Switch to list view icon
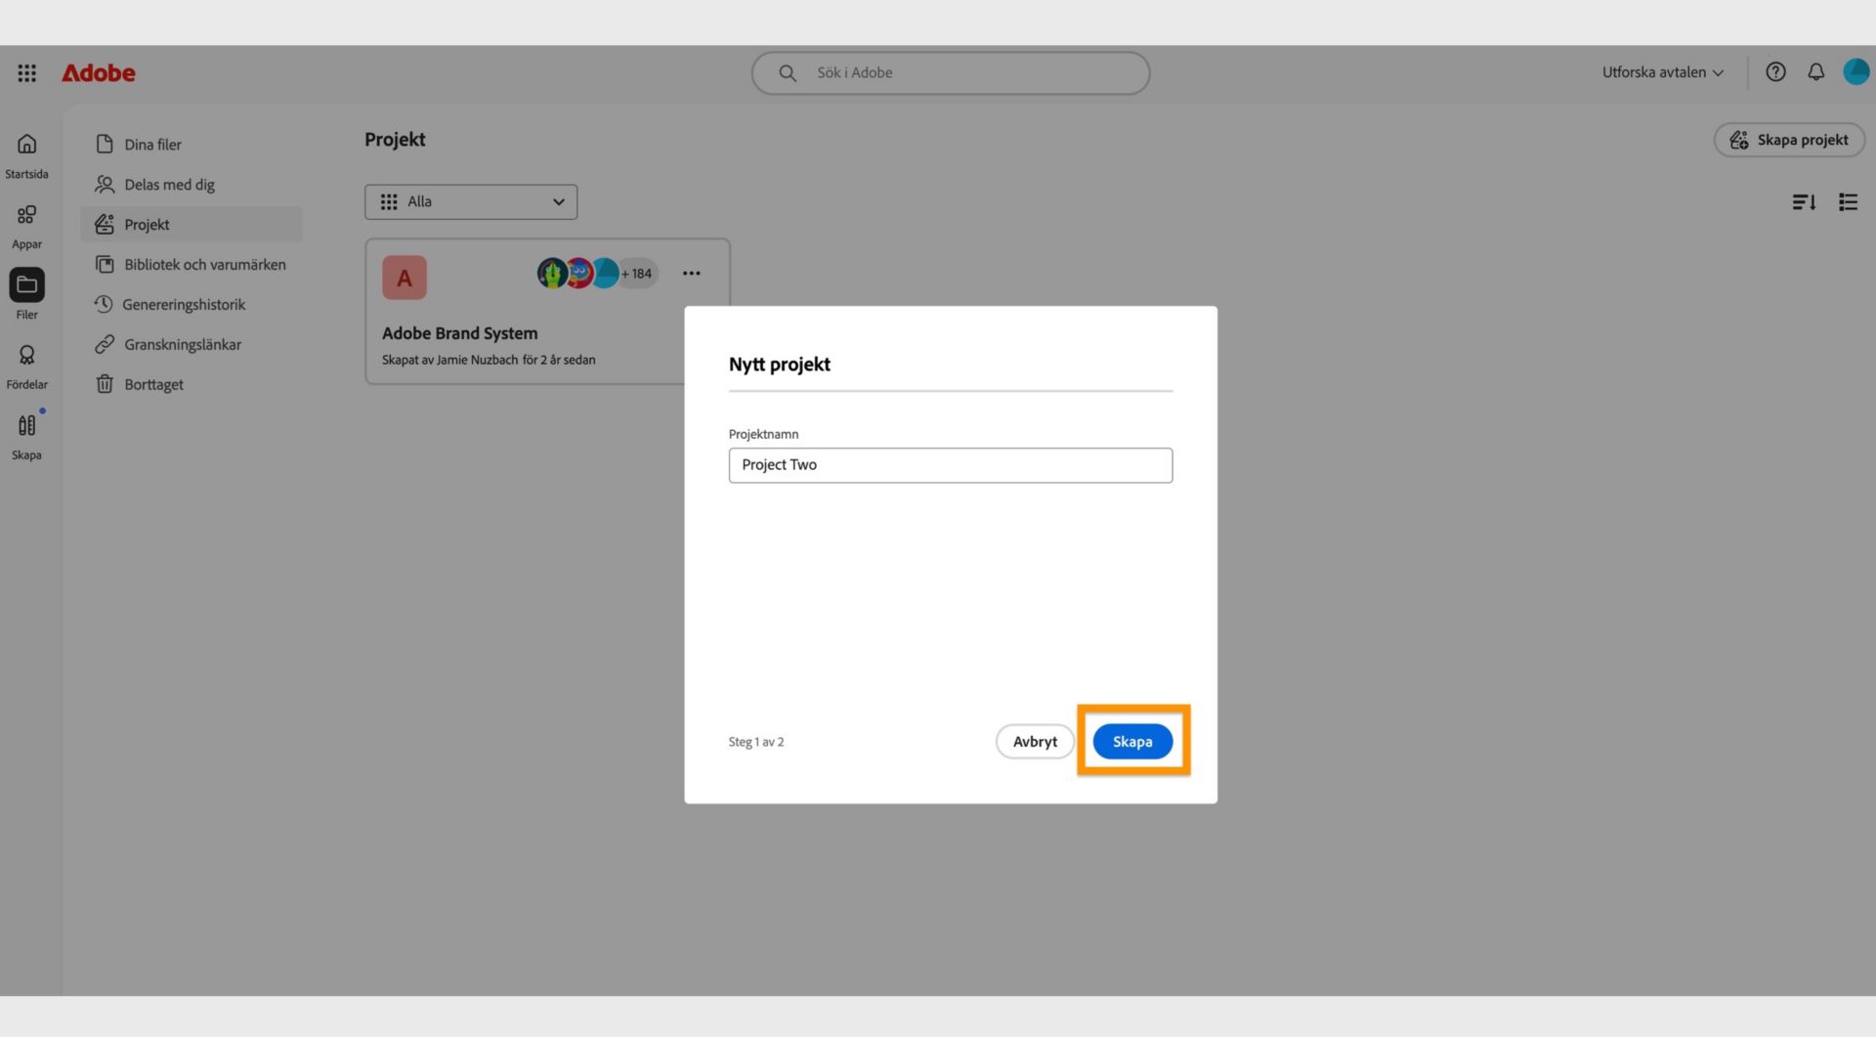The height and width of the screenshot is (1037, 1876). 1848,202
